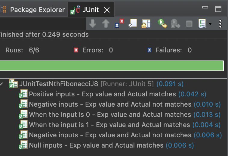The image size is (228, 156).
Task: Open the View Menu three-dots icon
Action: tap(220, 24)
